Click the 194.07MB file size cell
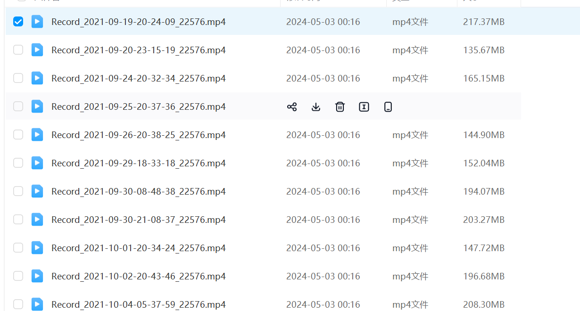The height and width of the screenshot is (311, 580). click(x=484, y=192)
